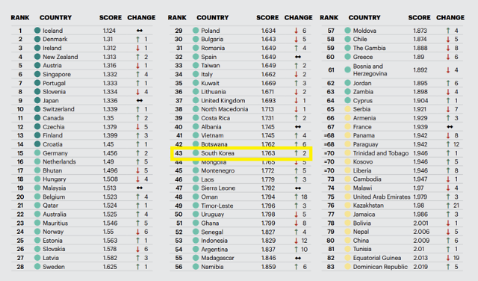The width and height of the screenshot is (478, 281).
Task: Click the green dot next to Sweden
Action: (x=37, y=266)
